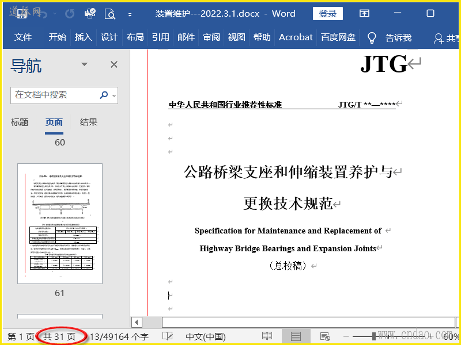Click the horizontal scrollbar track
The width and height of the screenshot is (461, 345).
pos(308,322)
